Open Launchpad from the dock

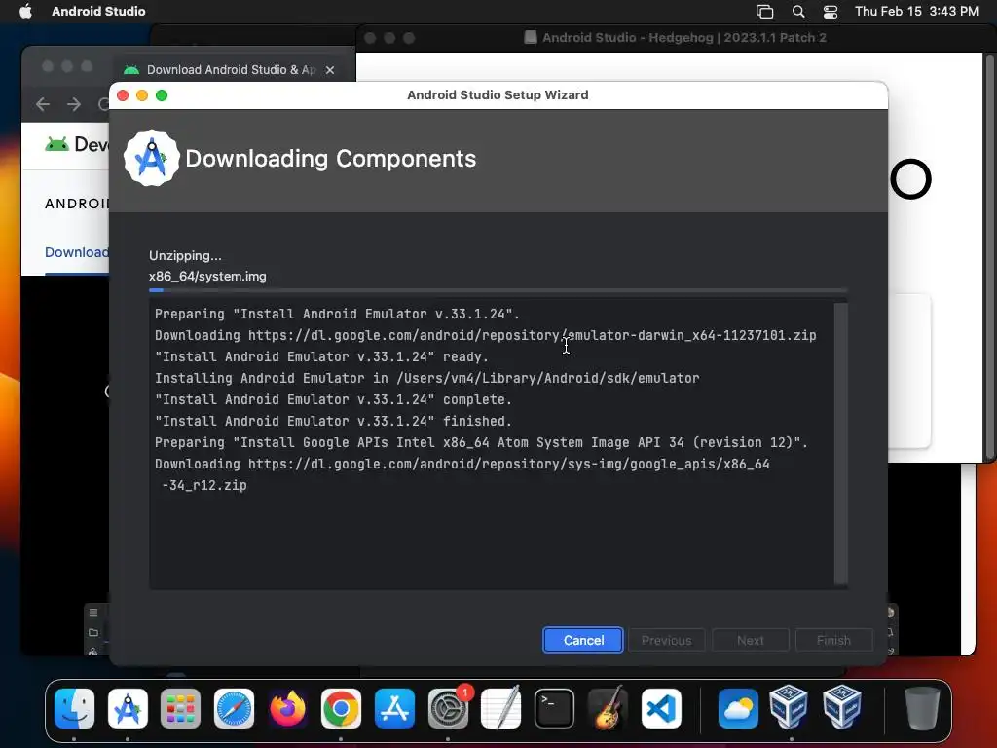pos(180,708)
